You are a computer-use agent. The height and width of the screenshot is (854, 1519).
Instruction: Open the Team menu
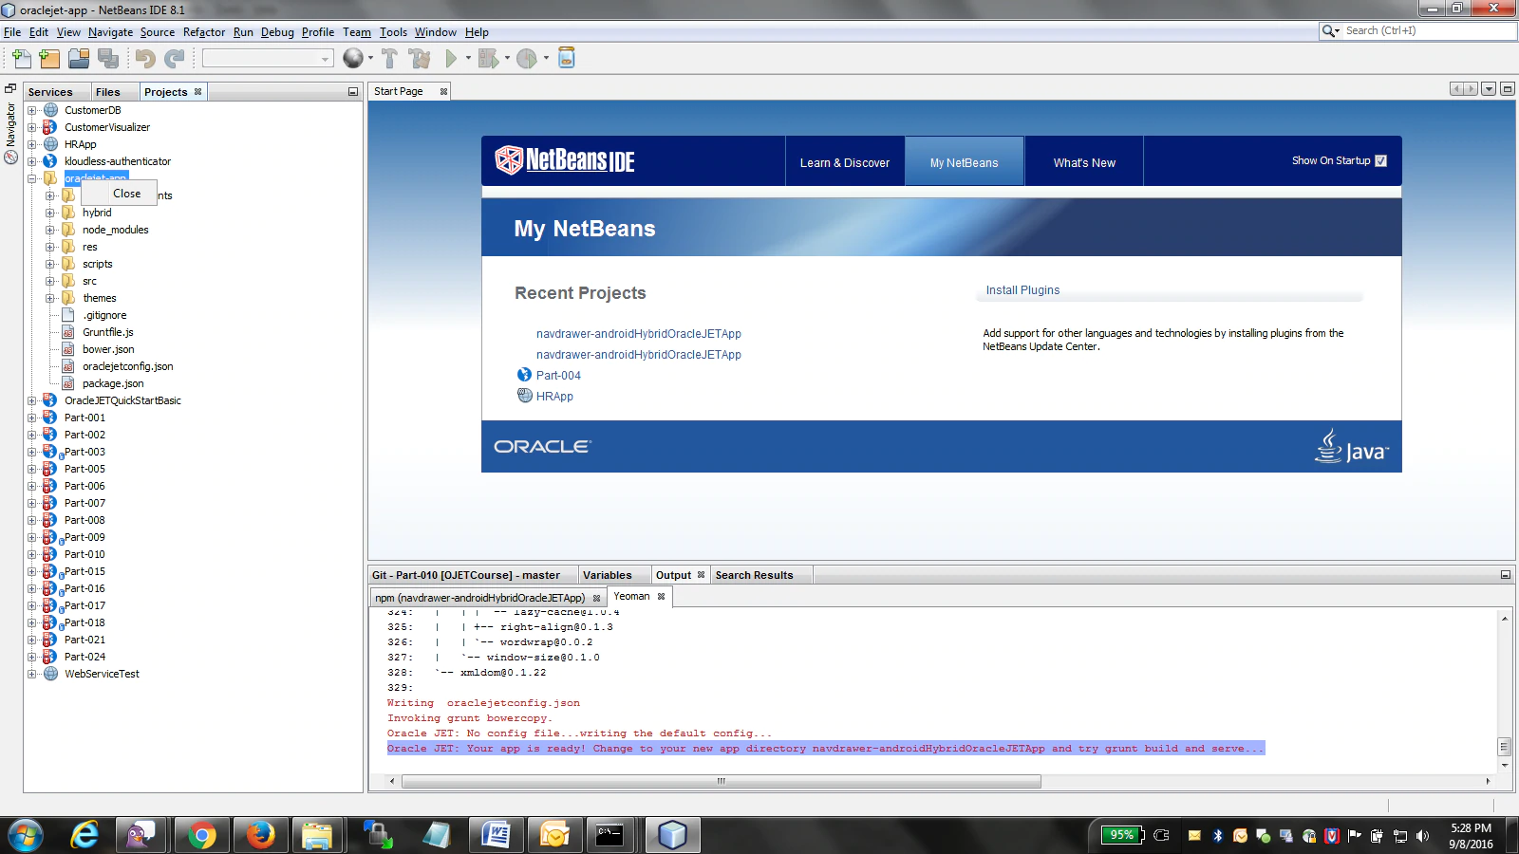[357, 32]
